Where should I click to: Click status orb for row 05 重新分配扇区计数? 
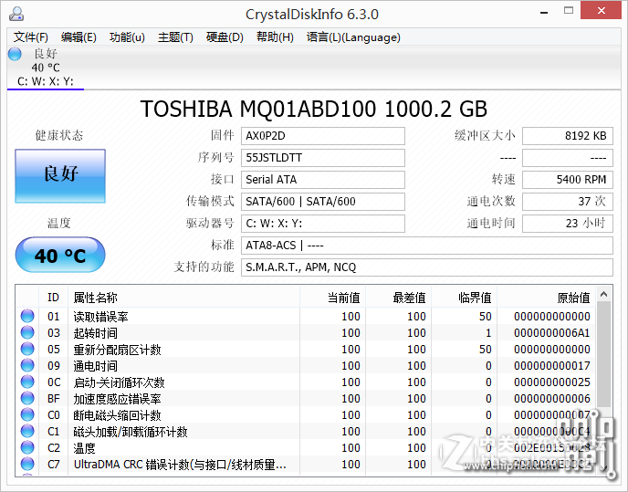click(x=27, y=349)
